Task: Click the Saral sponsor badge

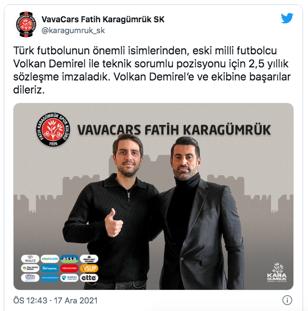Action: pyautogui.click(x=70, y=278)
